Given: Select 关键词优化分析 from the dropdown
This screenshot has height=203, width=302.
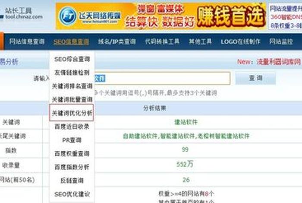Looking at the screenshot, I should tap(72, 113).
